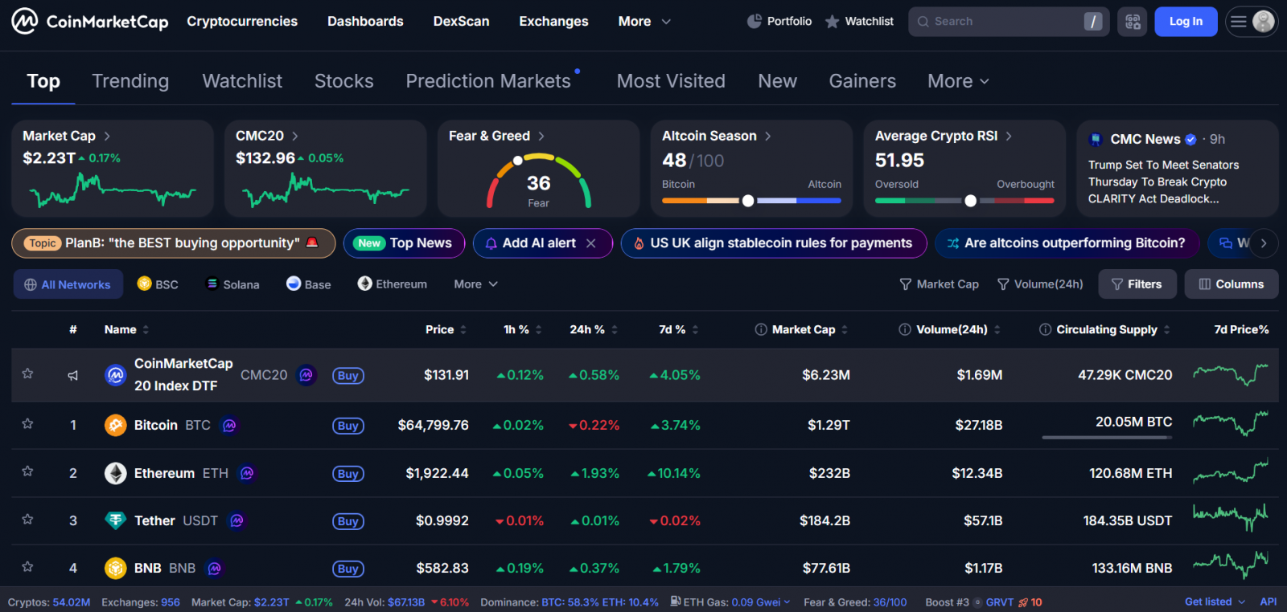Sort by the 24h % column

coord(594,330)
